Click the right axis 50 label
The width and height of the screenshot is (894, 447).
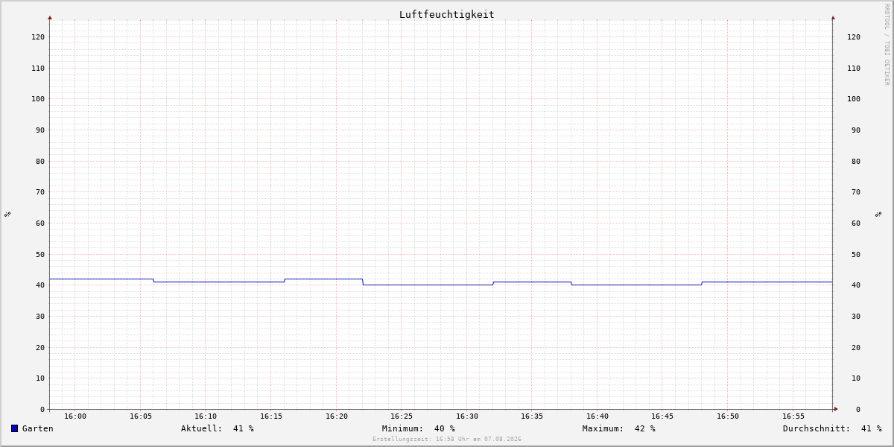[856, 255]
